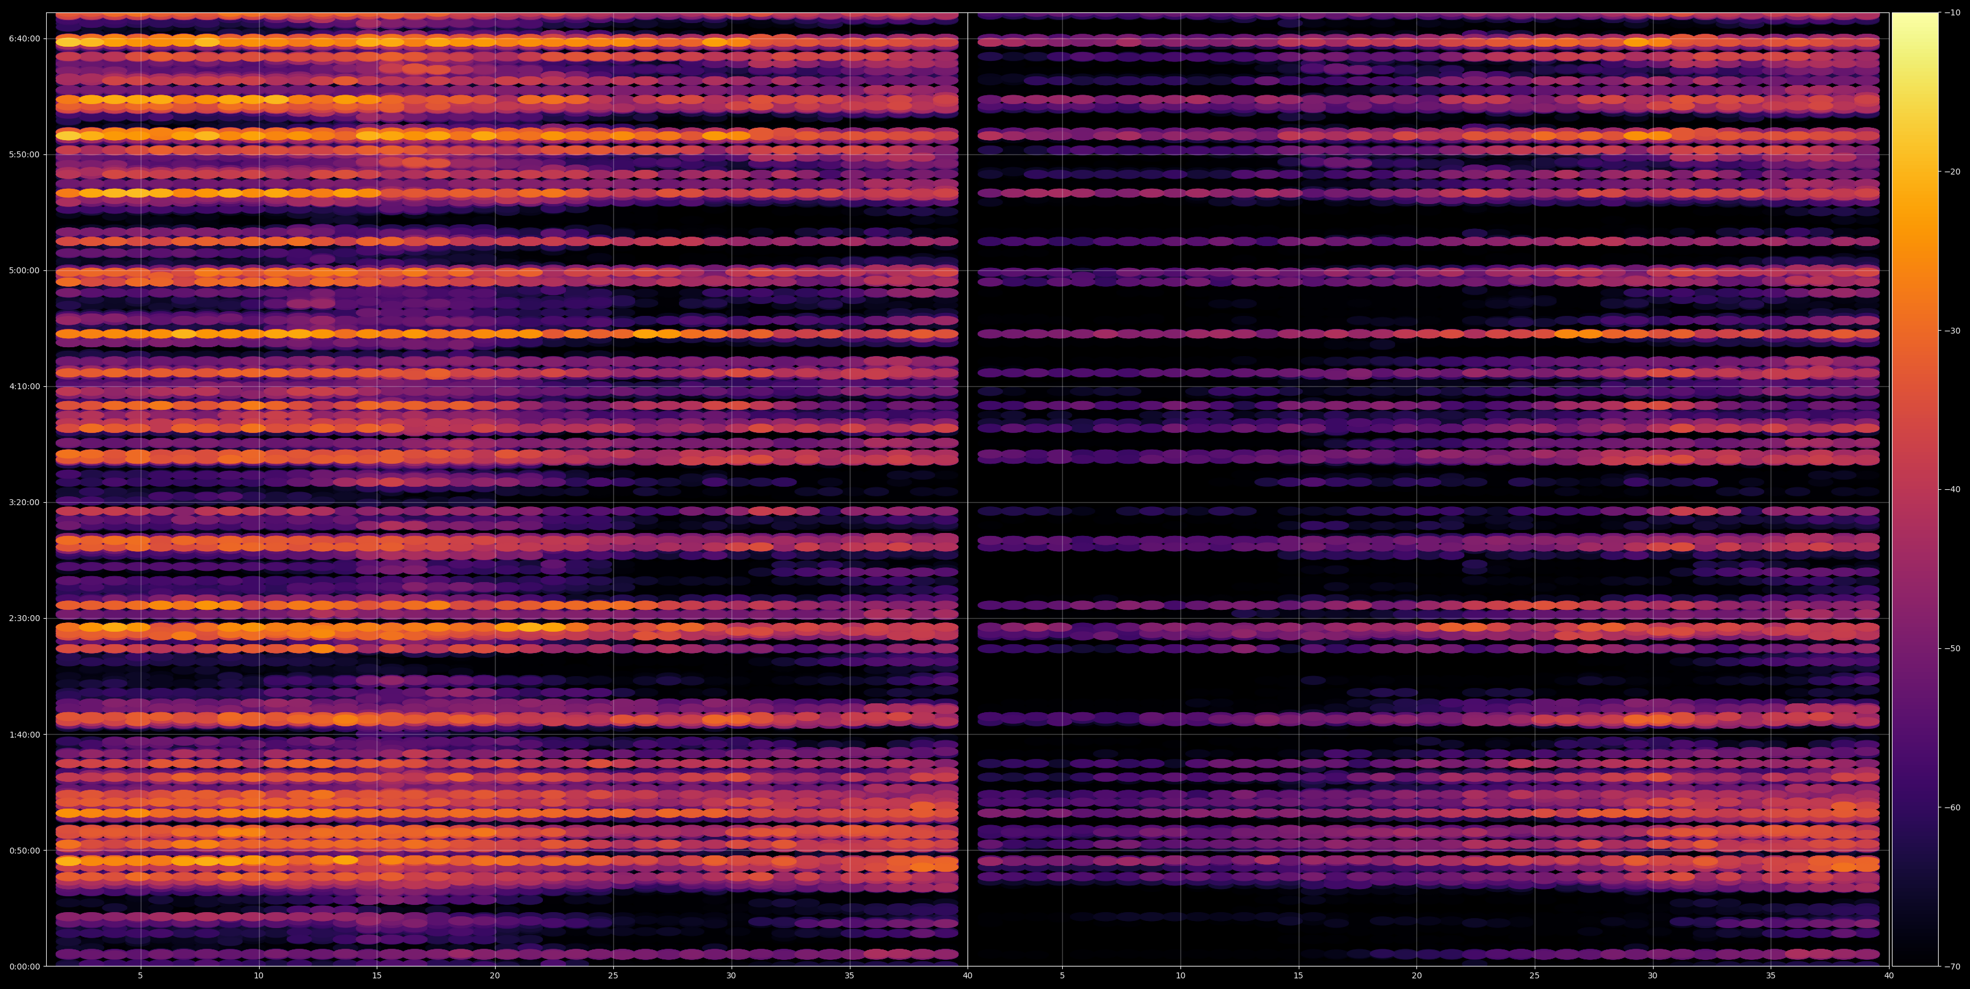Click the -30 colorbar tick label
This screenshot has height=989, width=1970.
coord(1951,331)
